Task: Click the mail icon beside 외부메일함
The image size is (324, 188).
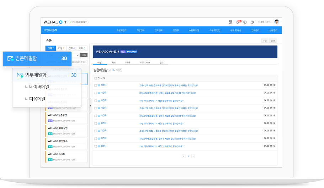Action: pos(20,75)
